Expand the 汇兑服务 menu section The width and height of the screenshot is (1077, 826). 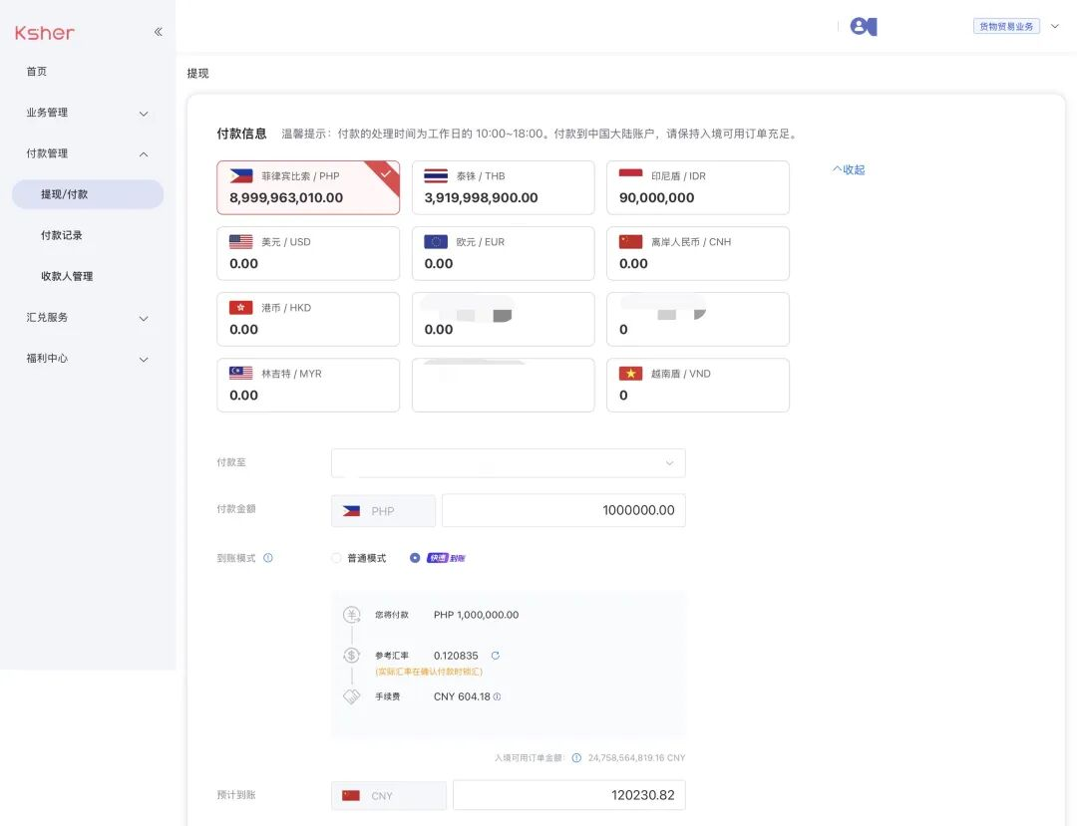pos(87,318)
